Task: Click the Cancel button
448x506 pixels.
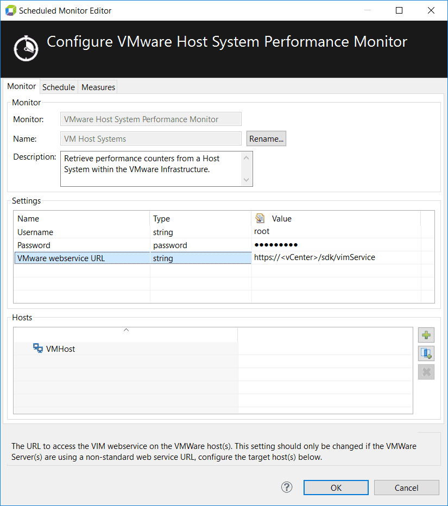Action: (406, 488)
